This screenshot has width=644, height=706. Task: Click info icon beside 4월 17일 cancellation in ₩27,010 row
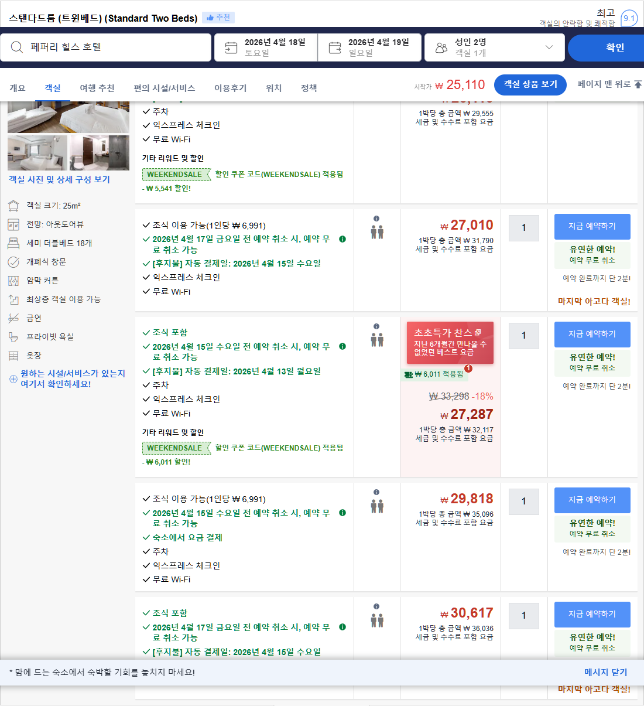tap(342, 239)
